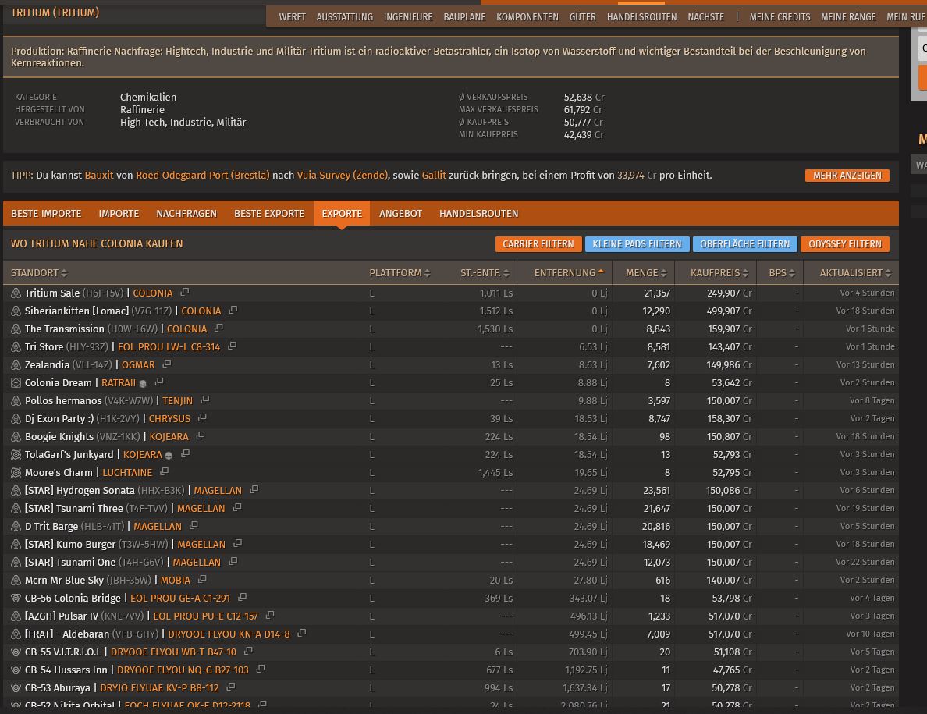927x714 pixels.
Task: Toggle the Oberfläche Filtern filter
Action: coord(744,244)
